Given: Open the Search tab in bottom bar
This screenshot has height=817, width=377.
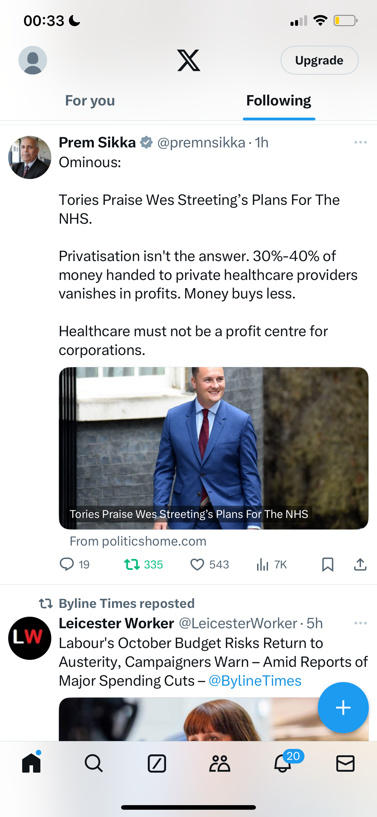Looking at the screenshot, I should tap(94, 764).
